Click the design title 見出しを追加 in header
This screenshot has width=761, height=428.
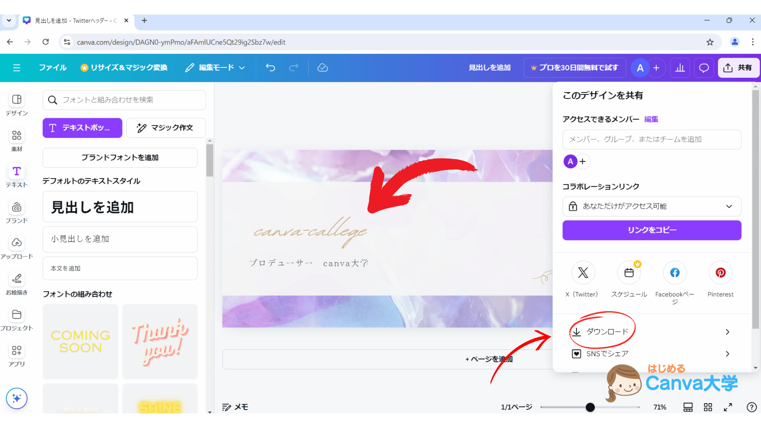click(x=490, y=68)
